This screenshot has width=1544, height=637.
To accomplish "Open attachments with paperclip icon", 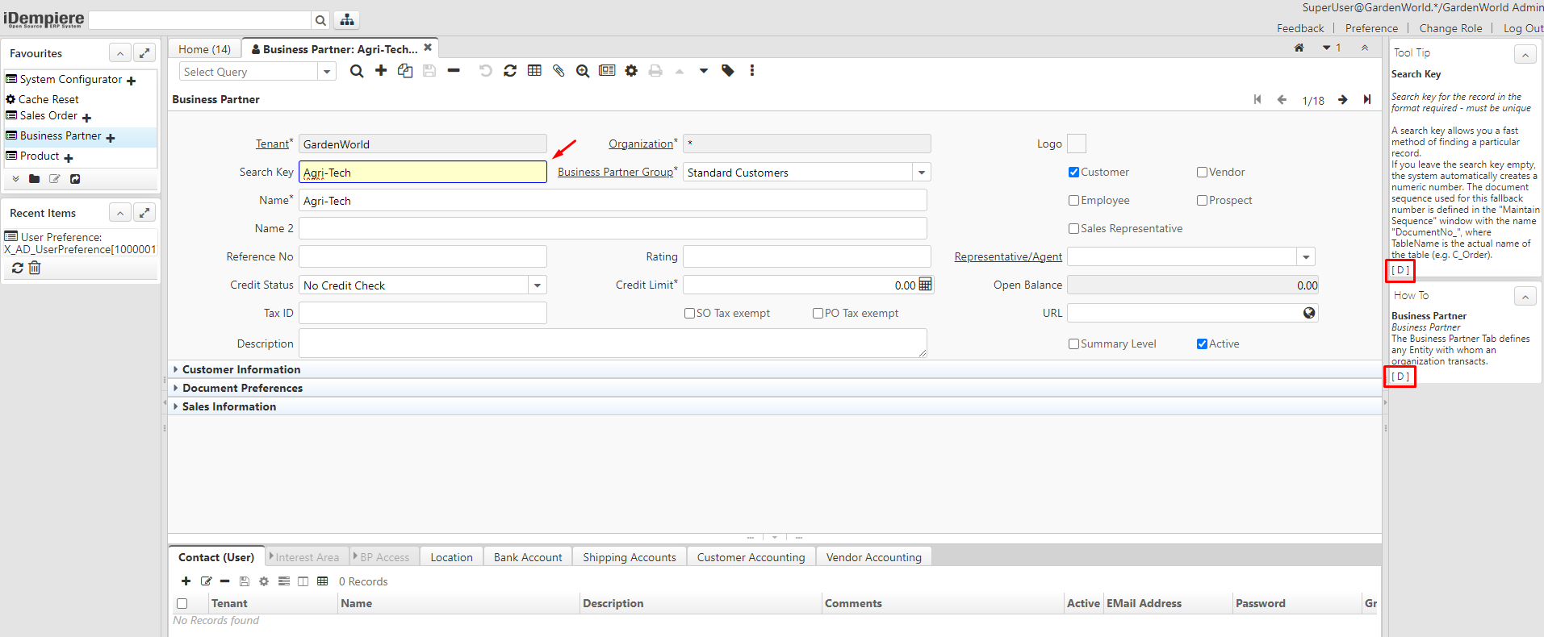I will click(559, 71).
